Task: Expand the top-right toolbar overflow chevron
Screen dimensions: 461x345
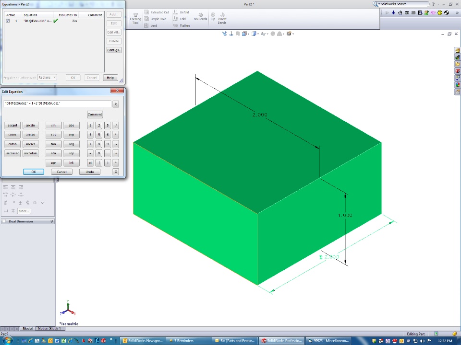Action: coord(457,12)
